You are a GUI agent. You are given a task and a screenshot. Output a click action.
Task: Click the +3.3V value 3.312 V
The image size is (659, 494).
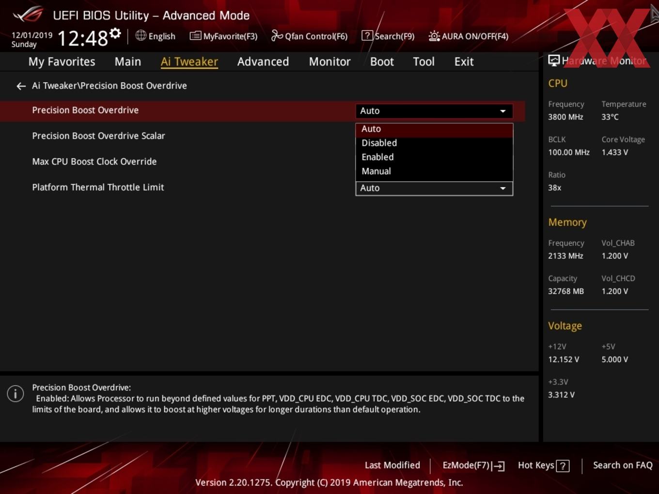tap(561, 395)
